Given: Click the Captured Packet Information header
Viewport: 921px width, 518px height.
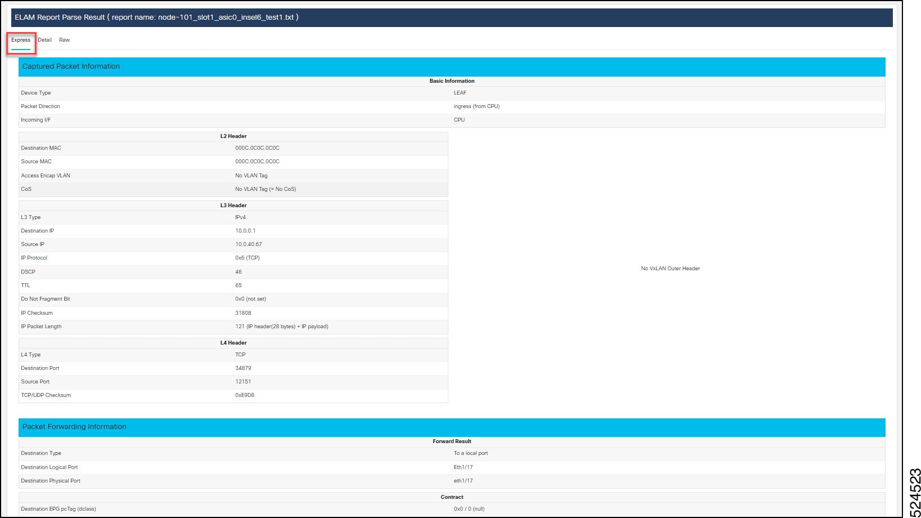Looking at the screenshot, I should point(71,66).
